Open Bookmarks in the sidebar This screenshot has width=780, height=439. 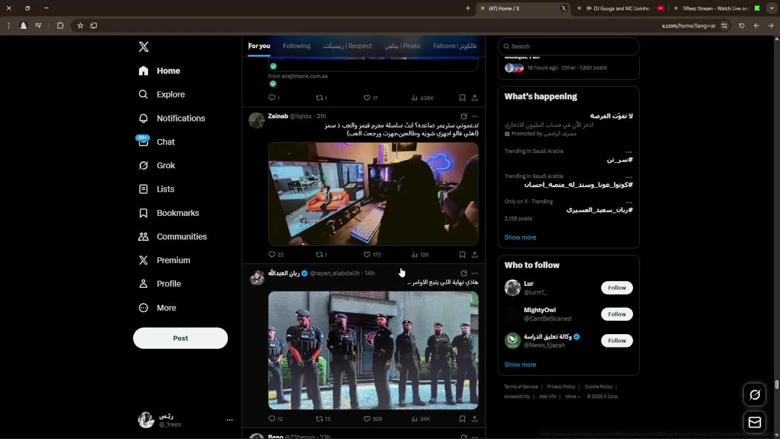click(169, 213)
